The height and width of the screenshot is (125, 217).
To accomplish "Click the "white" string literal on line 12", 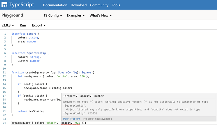I will (62, 76).
